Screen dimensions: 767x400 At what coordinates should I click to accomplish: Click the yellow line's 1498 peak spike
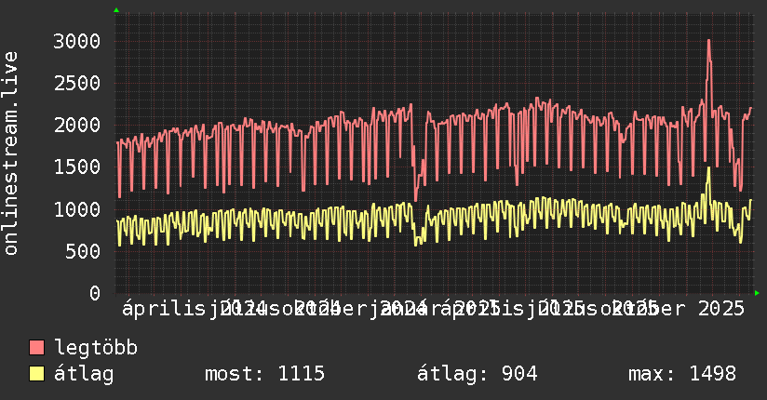(x=708, y=169)
